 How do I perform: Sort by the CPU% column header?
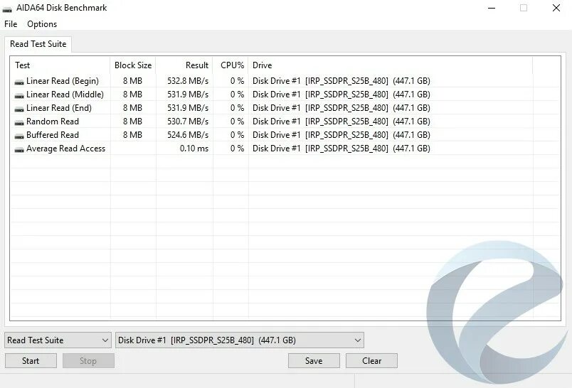[x=231, y=65]
